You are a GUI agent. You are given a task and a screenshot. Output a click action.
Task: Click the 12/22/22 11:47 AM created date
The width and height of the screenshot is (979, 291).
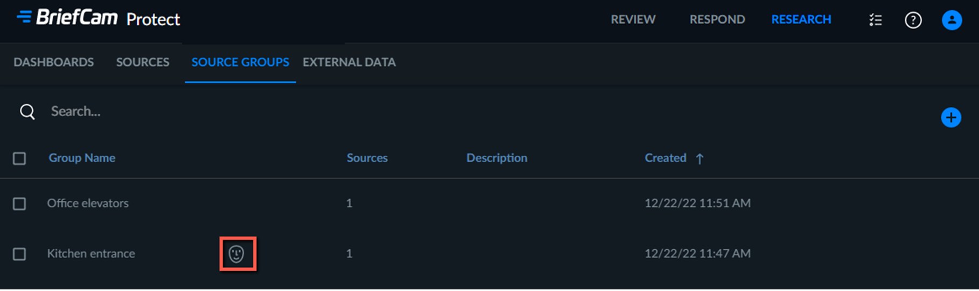[697, 253]
